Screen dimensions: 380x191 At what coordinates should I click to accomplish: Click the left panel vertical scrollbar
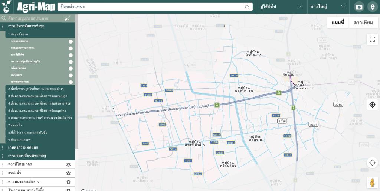(x=76, y=82)
